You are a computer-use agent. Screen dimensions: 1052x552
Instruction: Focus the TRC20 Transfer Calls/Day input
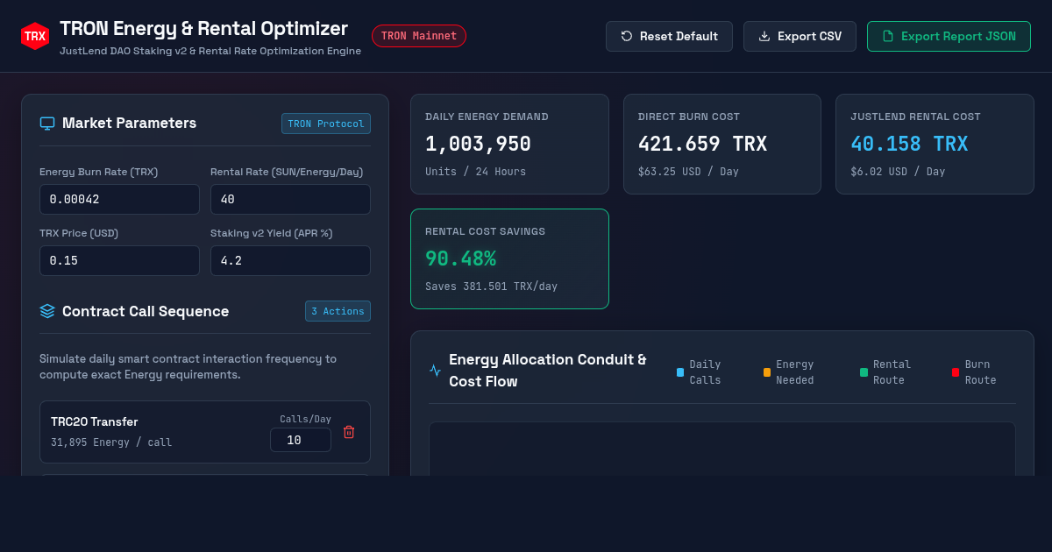(x=301, y=440)
